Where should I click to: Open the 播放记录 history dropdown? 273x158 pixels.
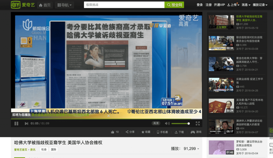pyautogui.click(x=260, y=5)
